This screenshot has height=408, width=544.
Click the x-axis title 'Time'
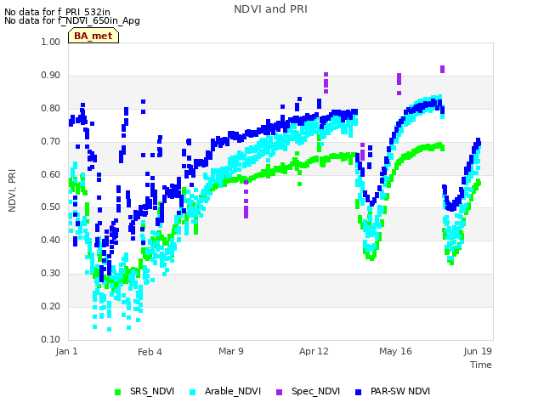point(481,365)
